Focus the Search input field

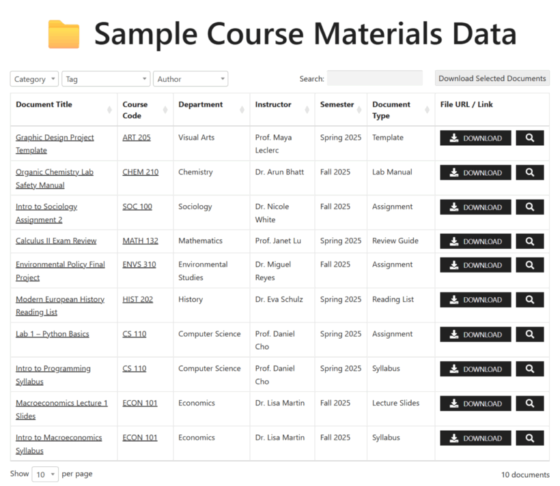(x=375, y=78)
